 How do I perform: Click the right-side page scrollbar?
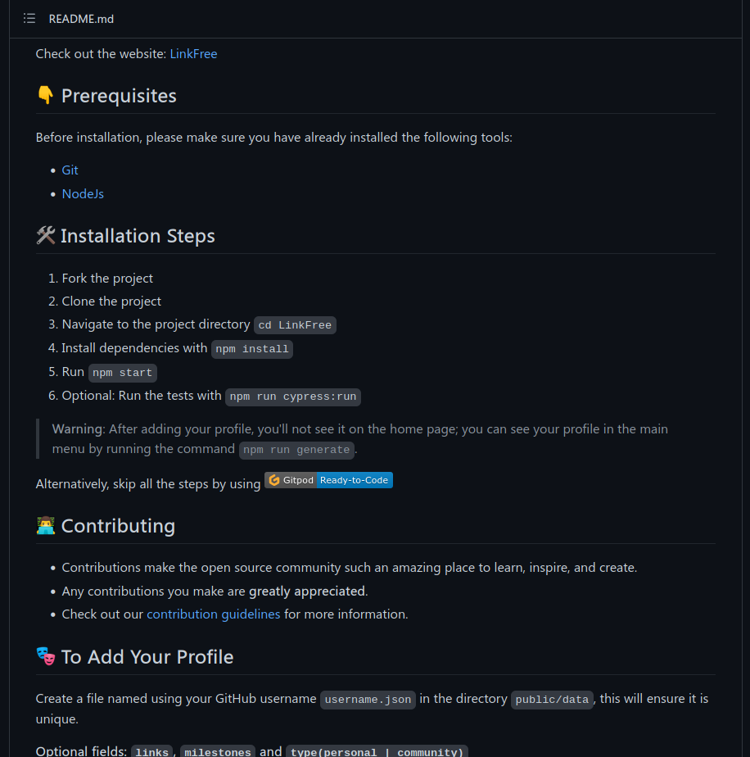pyautogui.click(x=744, y=328)
